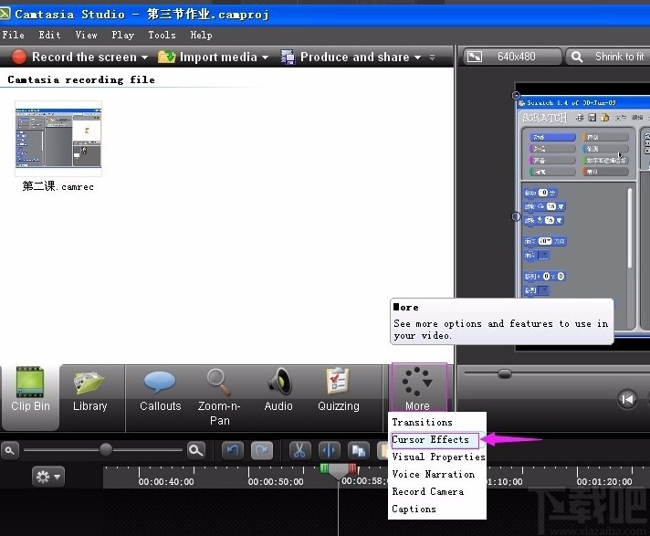Click the previous clip playback button
The height and width of the screenshot is (536, 650).
pos(627,400)
